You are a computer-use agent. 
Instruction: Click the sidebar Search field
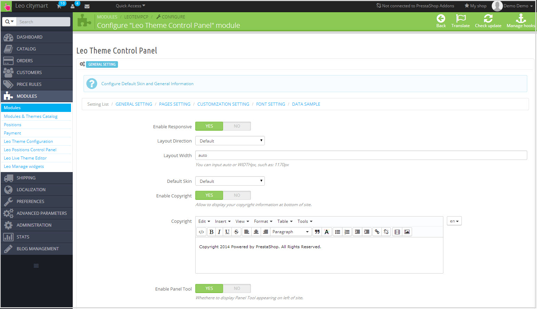(43, 22)
